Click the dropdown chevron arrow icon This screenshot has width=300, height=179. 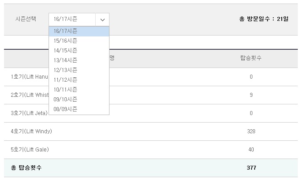[102, 20]
